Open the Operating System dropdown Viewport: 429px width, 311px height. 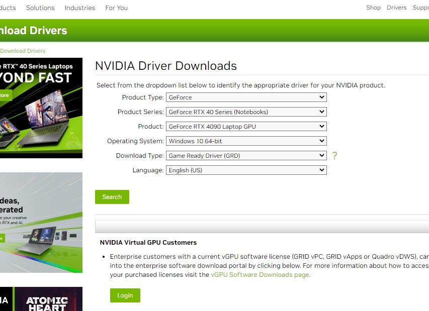pos(246,141)
